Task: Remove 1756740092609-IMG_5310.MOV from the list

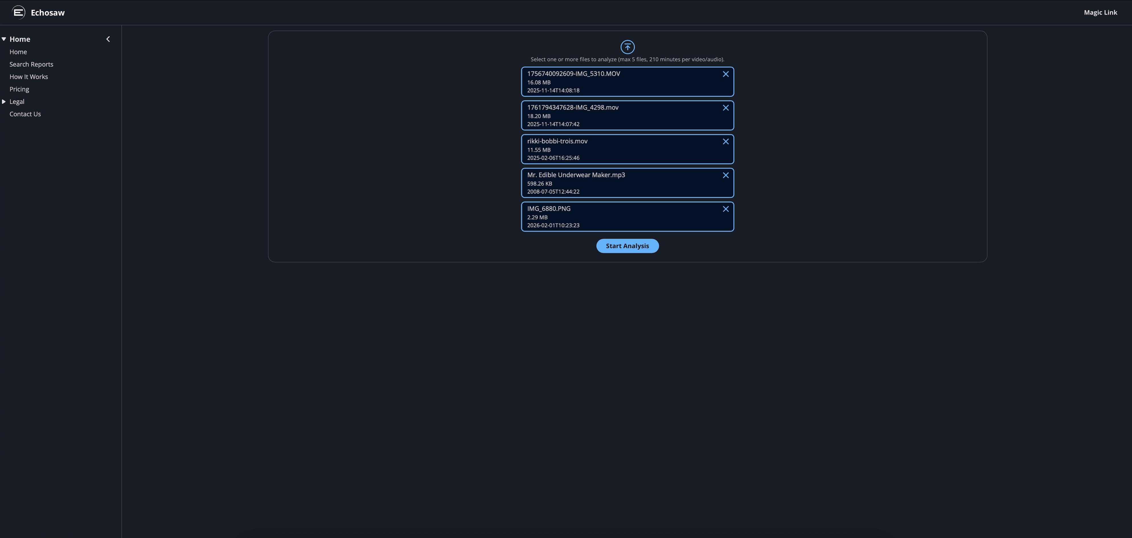Action: coord(725,74)
